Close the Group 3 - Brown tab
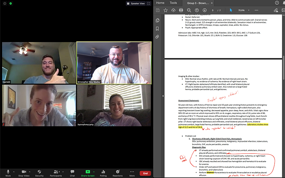Image resolution: width=285 pixels, height=178 pixels. [x=212, y=3]
